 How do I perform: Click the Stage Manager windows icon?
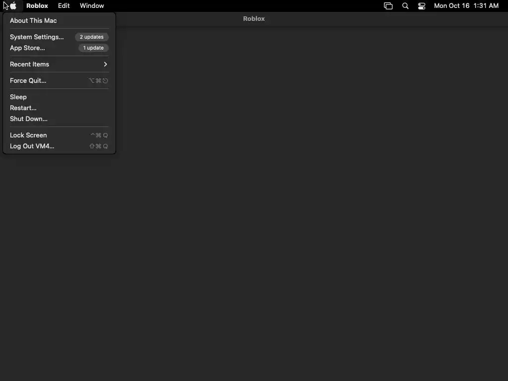coord(388,6)
